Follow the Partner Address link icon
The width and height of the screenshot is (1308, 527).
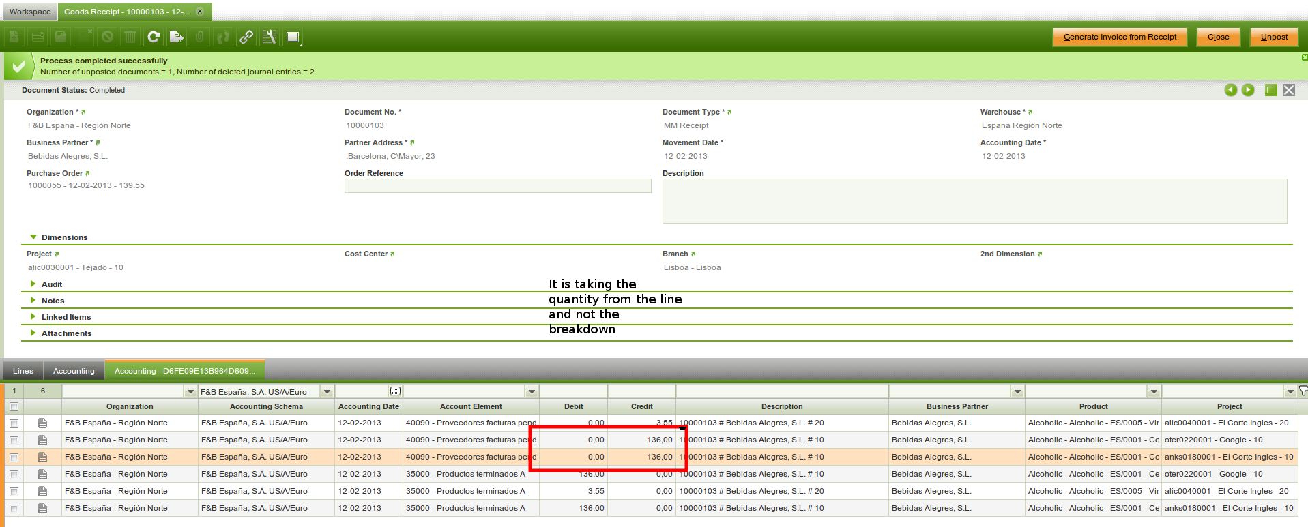[x=412, y=143]
